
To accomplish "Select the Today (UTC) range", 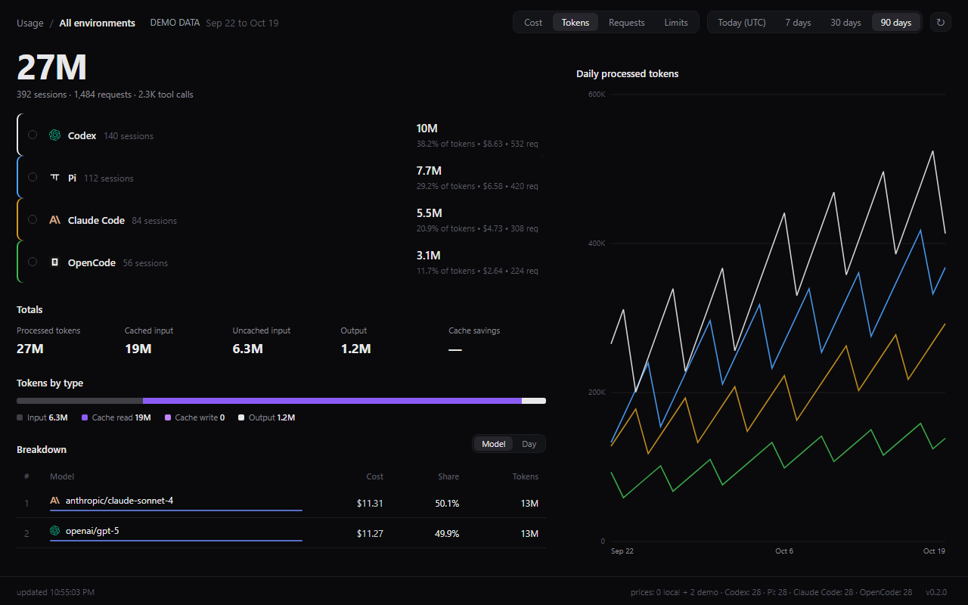I will pos(742,23).
